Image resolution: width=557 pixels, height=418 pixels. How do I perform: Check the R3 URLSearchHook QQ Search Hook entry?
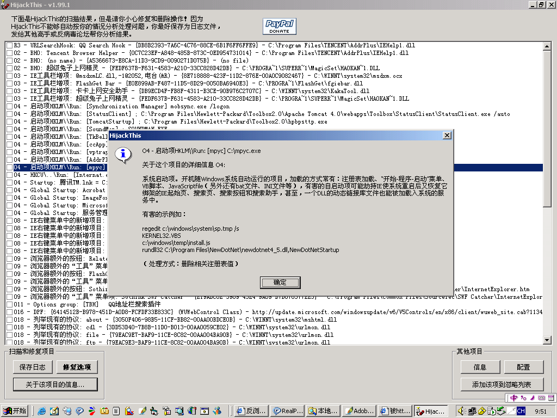point(10,46)
